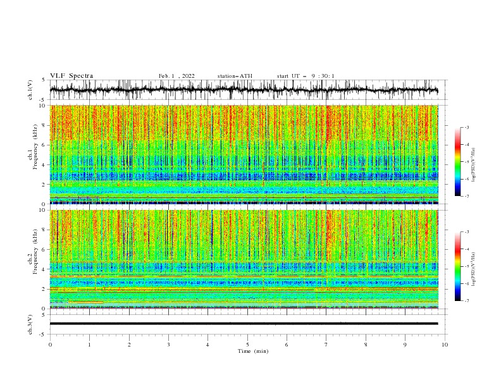This screenshot has height=387, width=501.
Task: Click the ch.2 PSD color scale bar
Action: tap(458, 266)
